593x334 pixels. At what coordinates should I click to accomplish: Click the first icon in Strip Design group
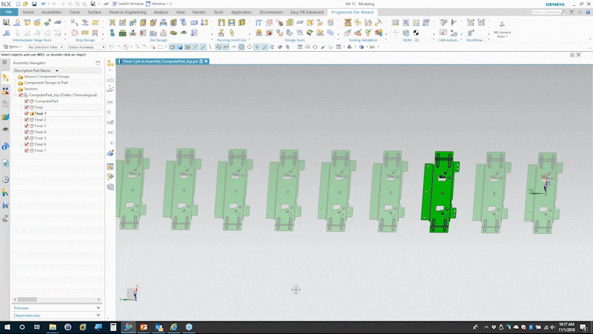(x=75, y=23)
